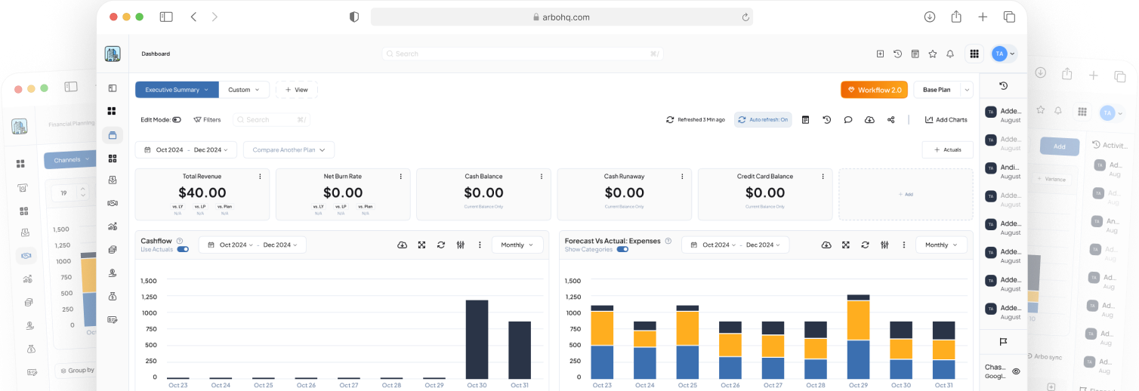This screenshot has height=391, width=1139.
Task: Toggle Edit Mode switch
Action: click(x=177, y=119)
